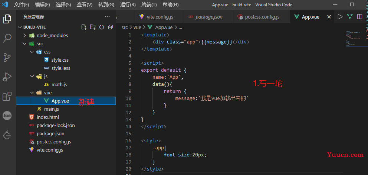Switch to the vite.config.js tab

coord(160,17)
